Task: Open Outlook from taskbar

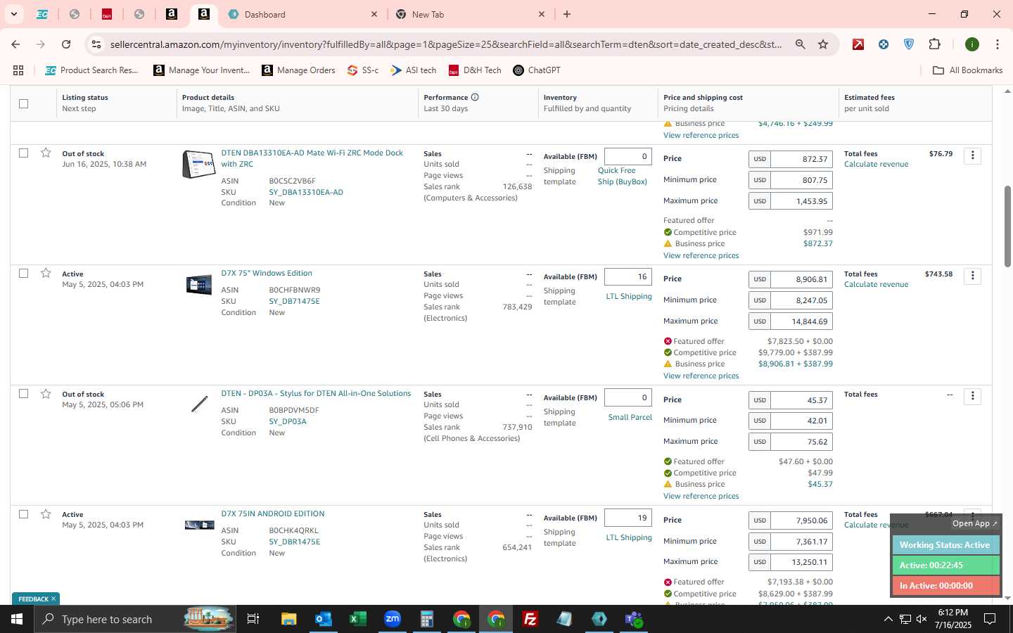Action: tap(323, 619)
